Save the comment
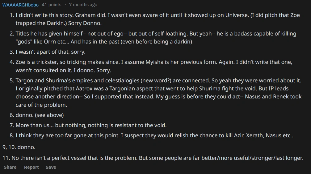Screen dimensions: 311x174 pos(51,167)
